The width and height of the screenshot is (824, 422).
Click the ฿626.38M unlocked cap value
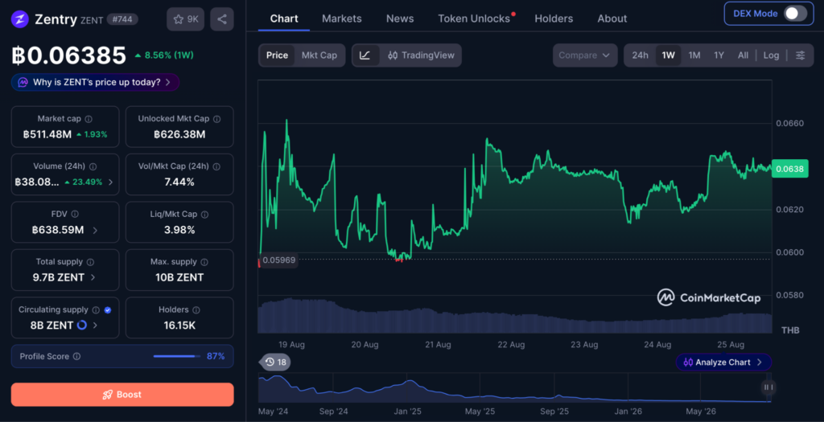(179, 134)
